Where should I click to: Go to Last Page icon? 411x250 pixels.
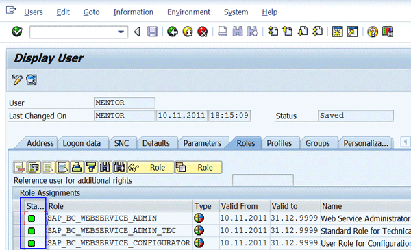(318, 32)
